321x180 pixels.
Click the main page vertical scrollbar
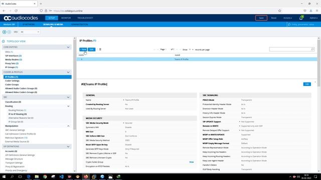[319, 63]
